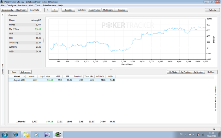Open the Windows Start menu orb
The image size is (221, 138).
(x=4, y=135)
